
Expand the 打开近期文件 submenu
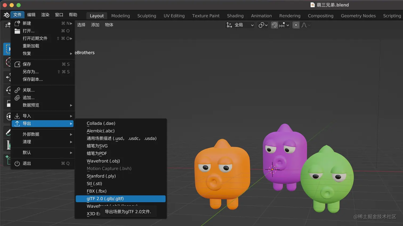click(x=43, y=39)
